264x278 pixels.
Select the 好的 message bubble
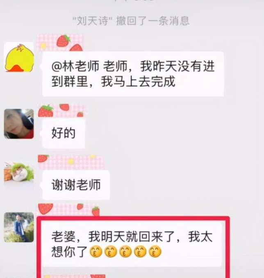[64, 133]
